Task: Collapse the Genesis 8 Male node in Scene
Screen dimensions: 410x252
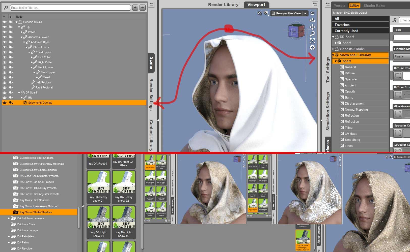Action: pyautogui.click(x=17, y=22)
